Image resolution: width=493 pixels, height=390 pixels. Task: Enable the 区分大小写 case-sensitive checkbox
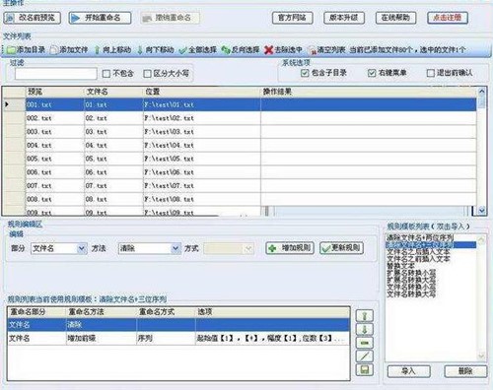[147, 74]
